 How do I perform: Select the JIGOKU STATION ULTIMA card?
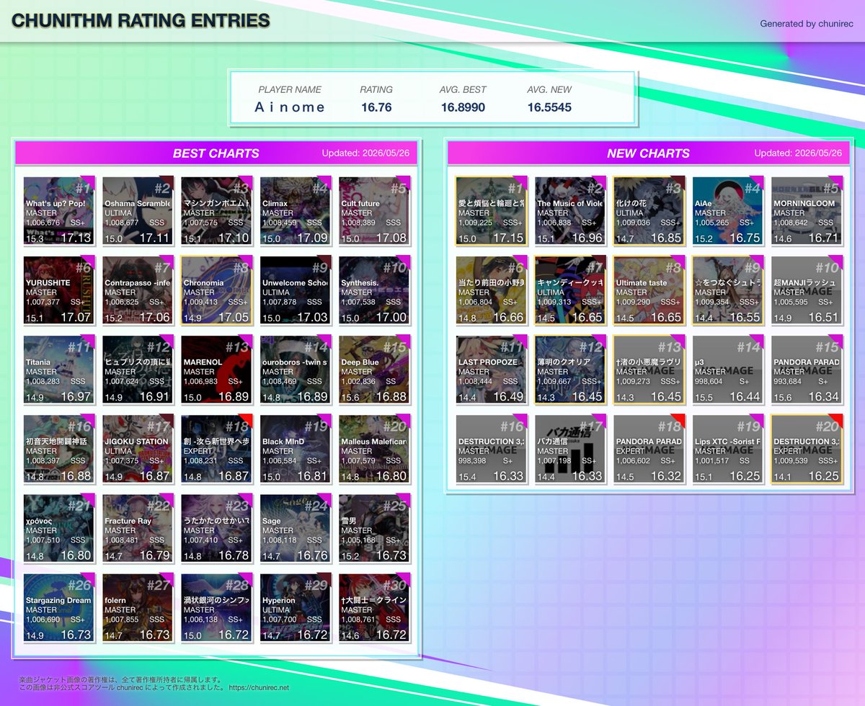click(x=138, y=449)
